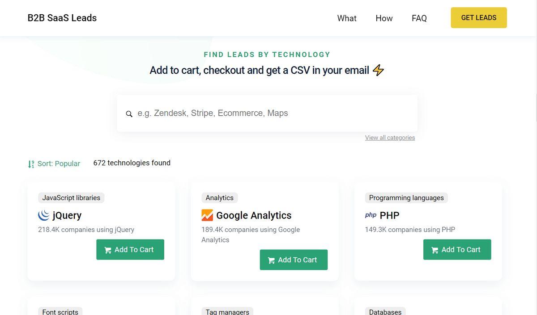The height and width of the screenshot is (315, 537).
Task: Click the cart icon on jQuery's button
Action: (108, 250)
